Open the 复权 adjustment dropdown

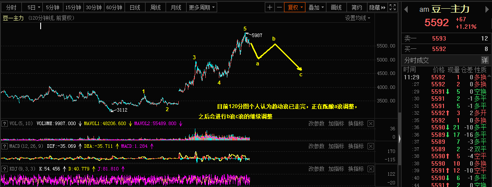point(295,7)
